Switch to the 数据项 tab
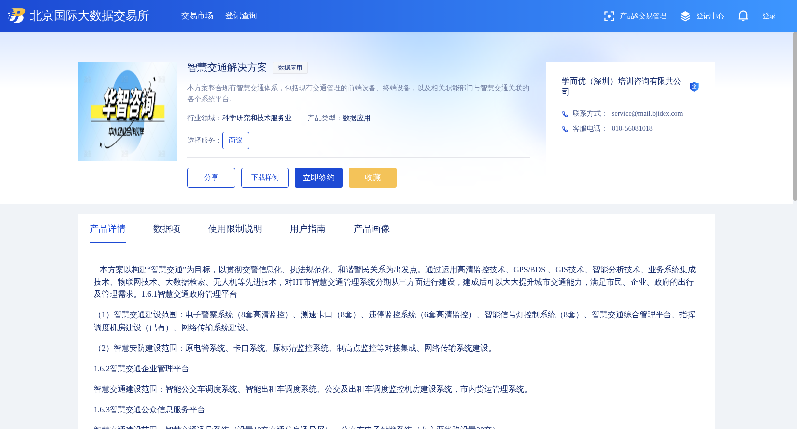The height and width of the screenshot is (429, 797). (167, 229)
